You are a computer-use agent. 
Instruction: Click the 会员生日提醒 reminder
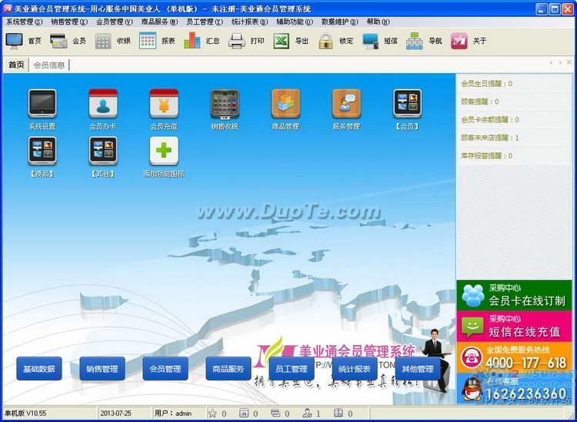point(486,84)
